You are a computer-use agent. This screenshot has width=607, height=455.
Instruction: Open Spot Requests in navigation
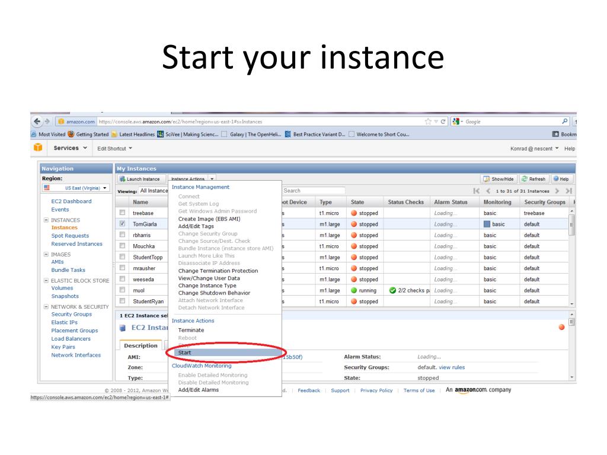70,236
